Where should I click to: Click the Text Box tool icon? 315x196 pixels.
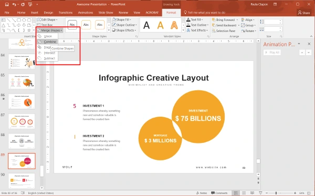tap(38, 25)
